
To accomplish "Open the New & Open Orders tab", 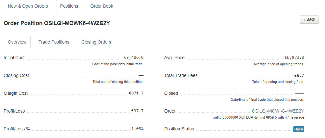I will tap(28, 6).
